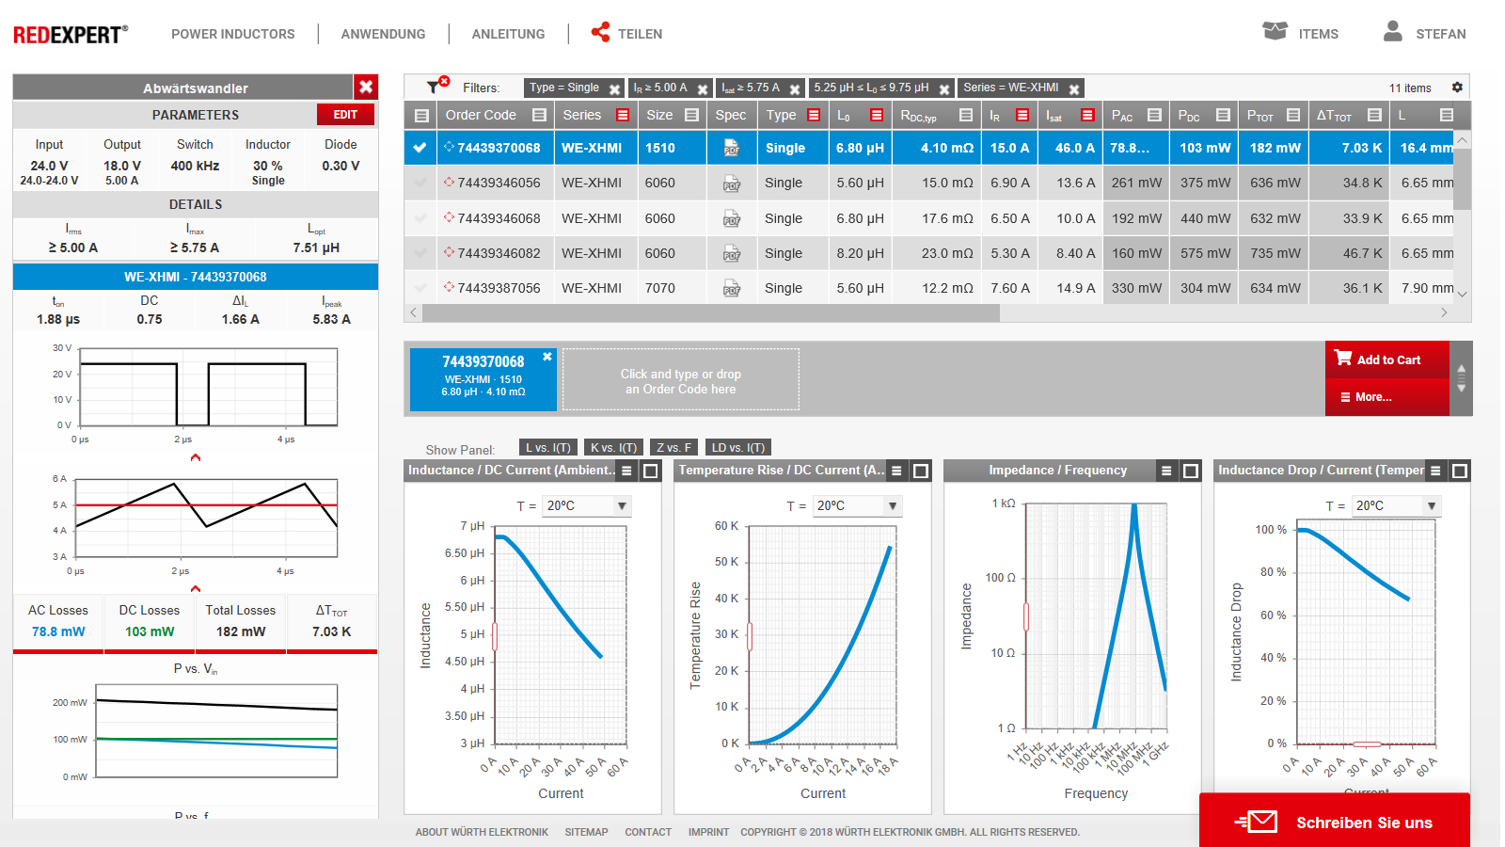
Task: Maximize the Impedance / Frequency chart
Action: tap(1190, 471)
